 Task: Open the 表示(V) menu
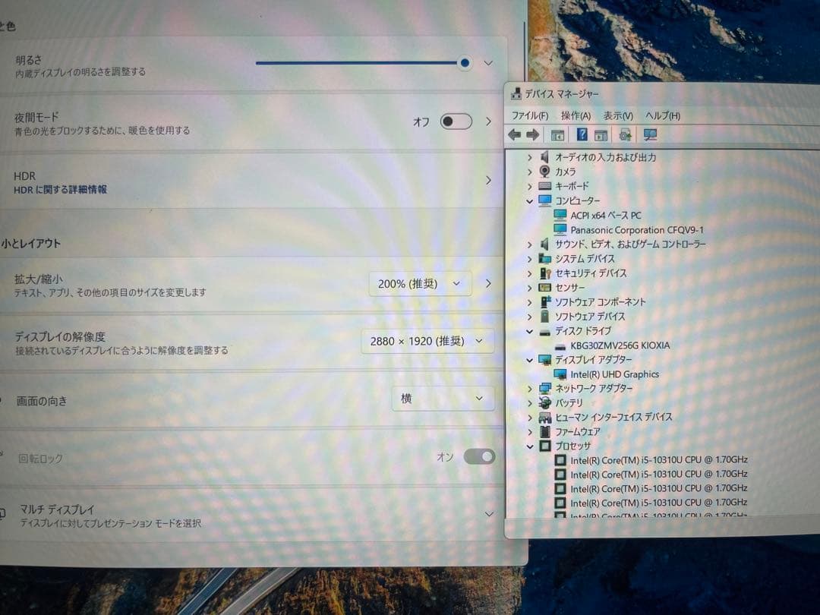pyautogui.click(x=618, y=115)
